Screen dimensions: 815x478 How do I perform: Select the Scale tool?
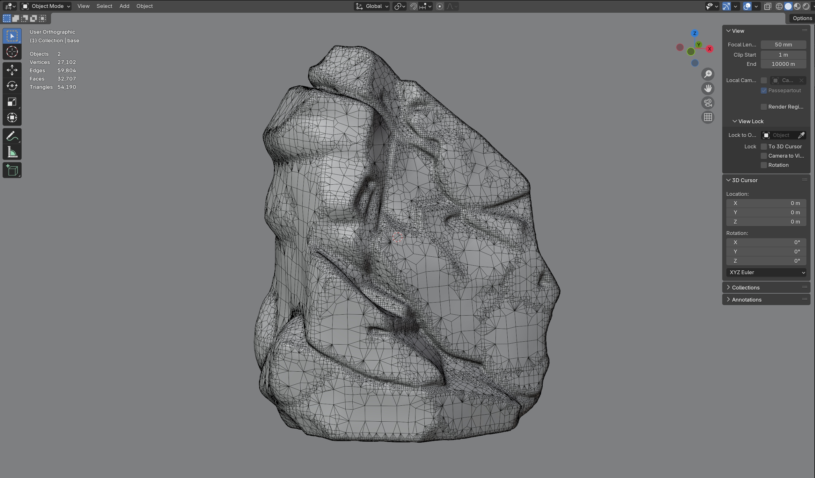click(x=12, y=102)
